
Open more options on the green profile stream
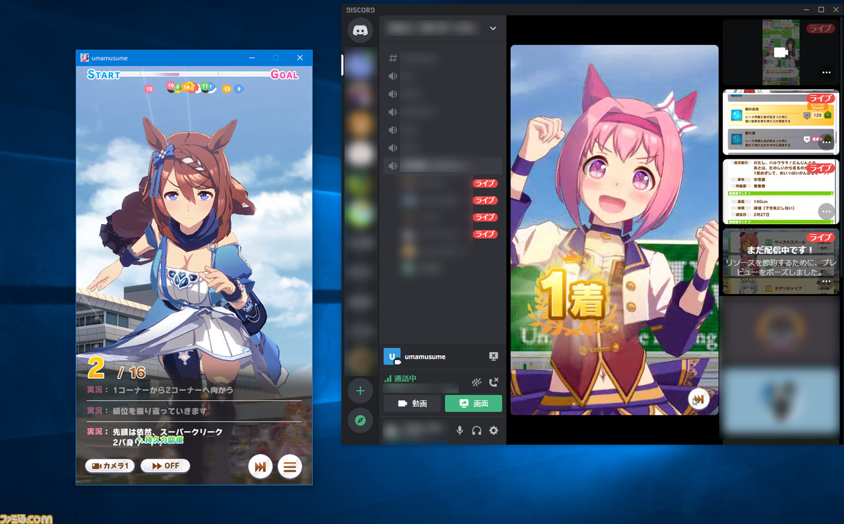point(826,212)
